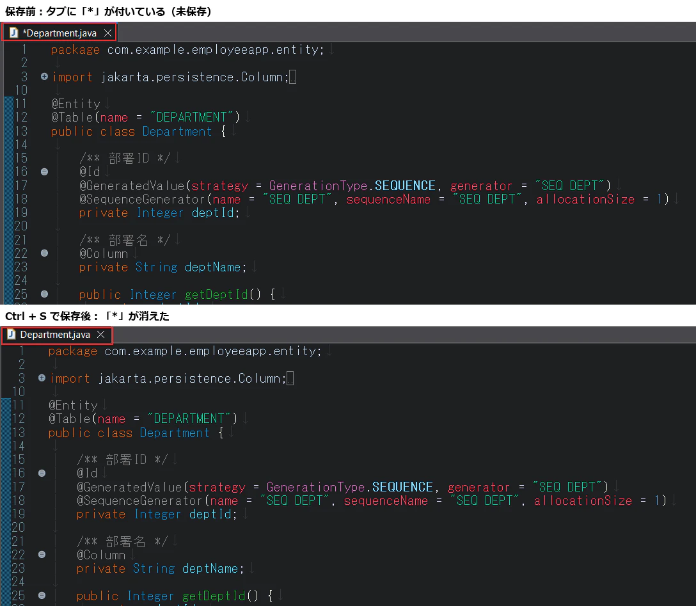Select the saved Department.java tab without asterisk
Image resolution: width=696 pixels, height=606 pixels.
click(x=57, y=335)
